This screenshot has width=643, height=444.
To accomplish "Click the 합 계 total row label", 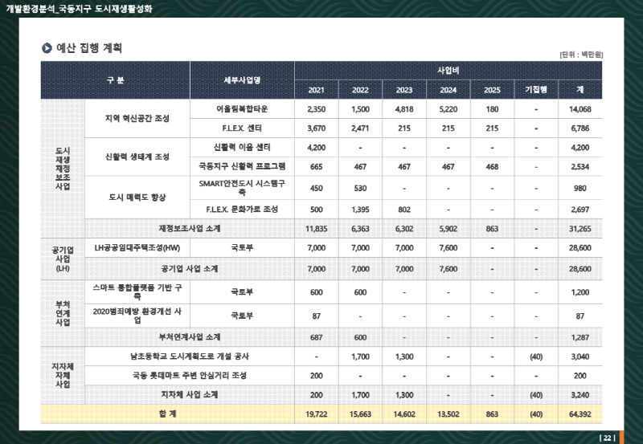I will pyautogui.click(x=167, y=414).
